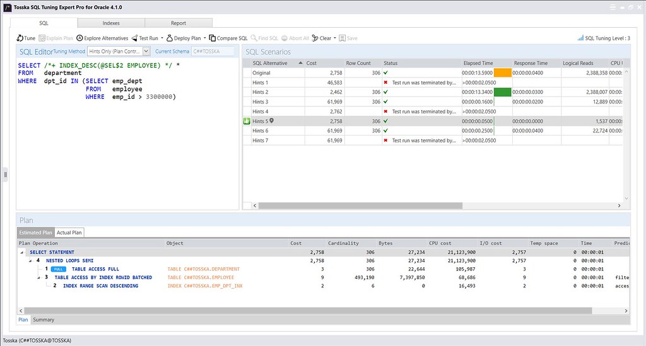The height and width of the screenshot is (346, 646).
Task: Sort by the SQL Alternative column arrow
Action: point(300,63)
